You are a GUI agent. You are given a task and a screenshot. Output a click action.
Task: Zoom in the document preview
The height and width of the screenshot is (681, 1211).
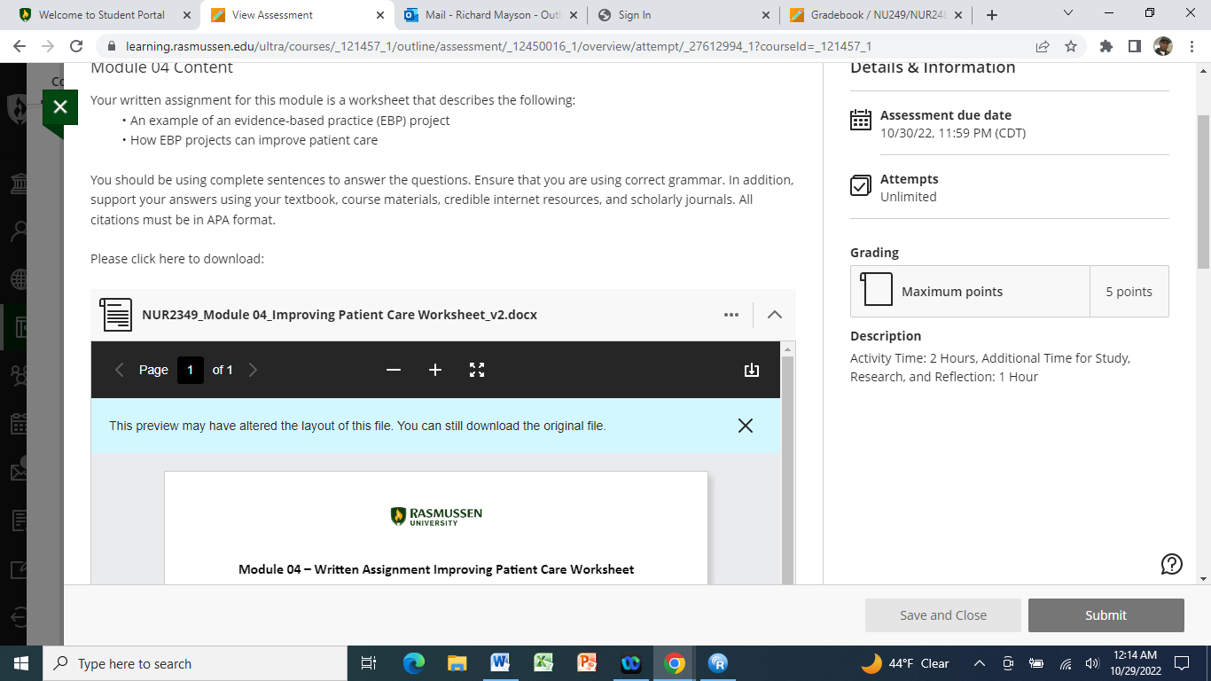[x=435, y=370]
